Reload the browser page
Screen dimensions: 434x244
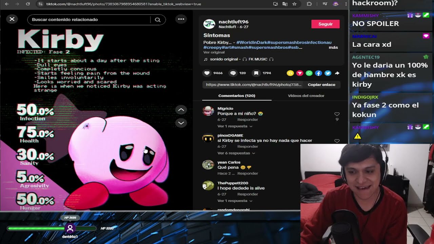[x=28, y=4]
